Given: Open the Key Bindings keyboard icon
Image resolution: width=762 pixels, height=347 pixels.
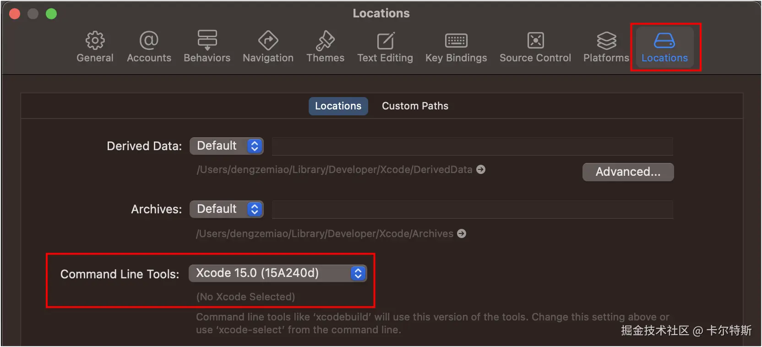Looking at the screenshot, I should [456, 41].
